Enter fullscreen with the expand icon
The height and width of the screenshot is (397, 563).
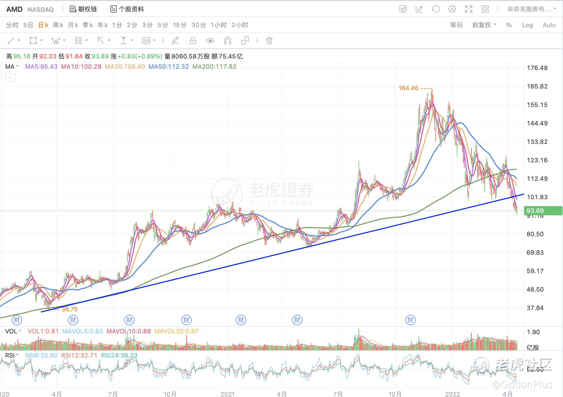tap(469, 9)
